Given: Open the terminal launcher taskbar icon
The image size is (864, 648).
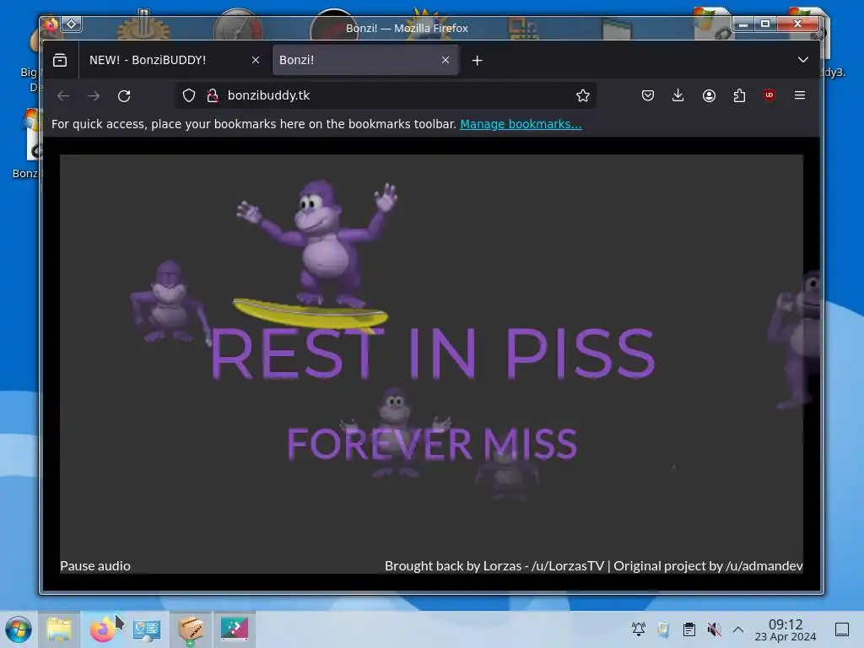Looking at the screenshot, I should [x=235, y=629].
